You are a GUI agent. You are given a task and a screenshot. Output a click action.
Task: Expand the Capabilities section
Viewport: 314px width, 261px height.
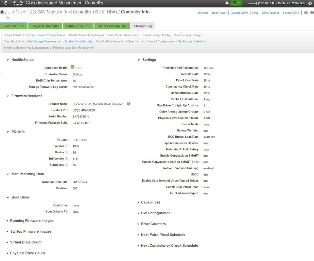click(x=138, y=202)
